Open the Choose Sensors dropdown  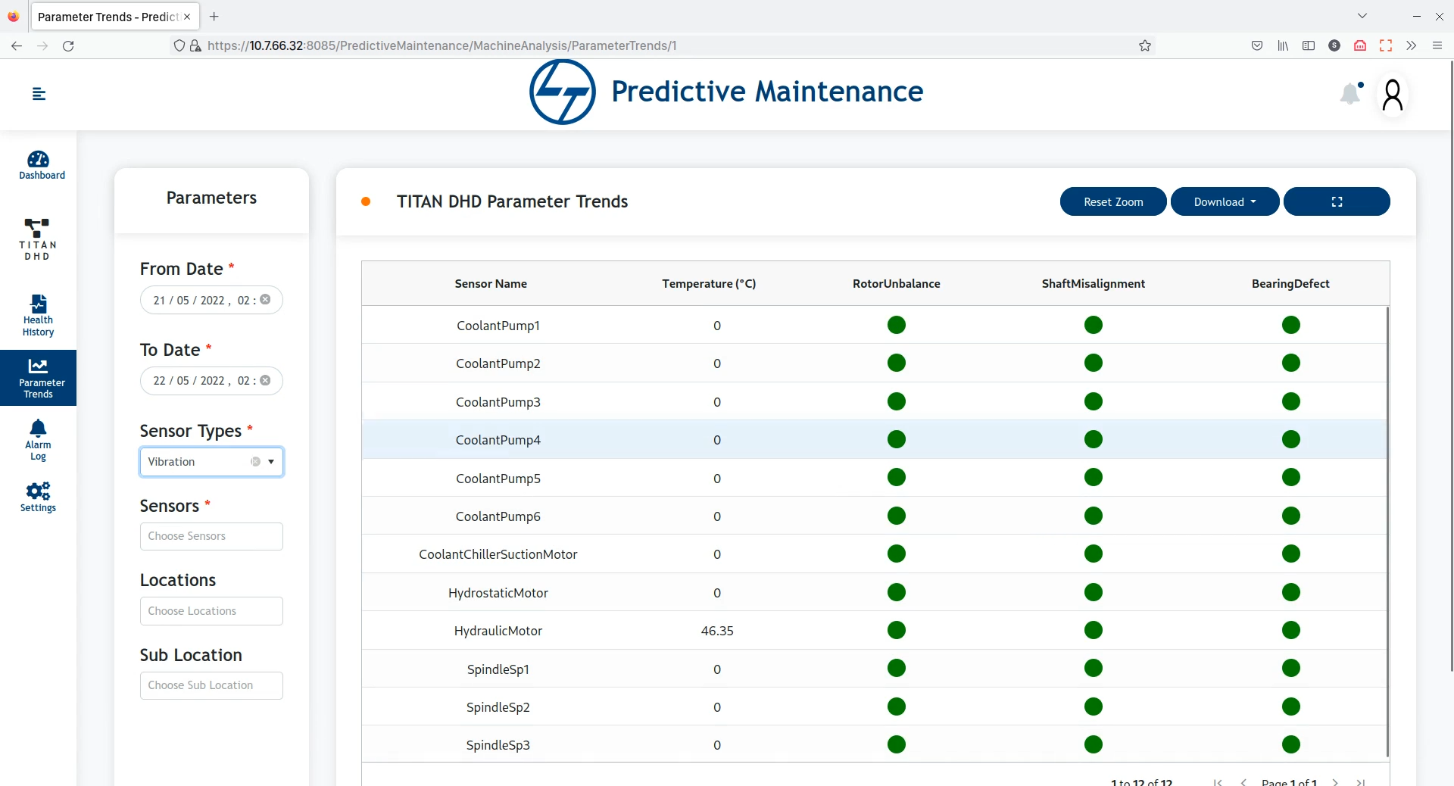pos(211,536)
